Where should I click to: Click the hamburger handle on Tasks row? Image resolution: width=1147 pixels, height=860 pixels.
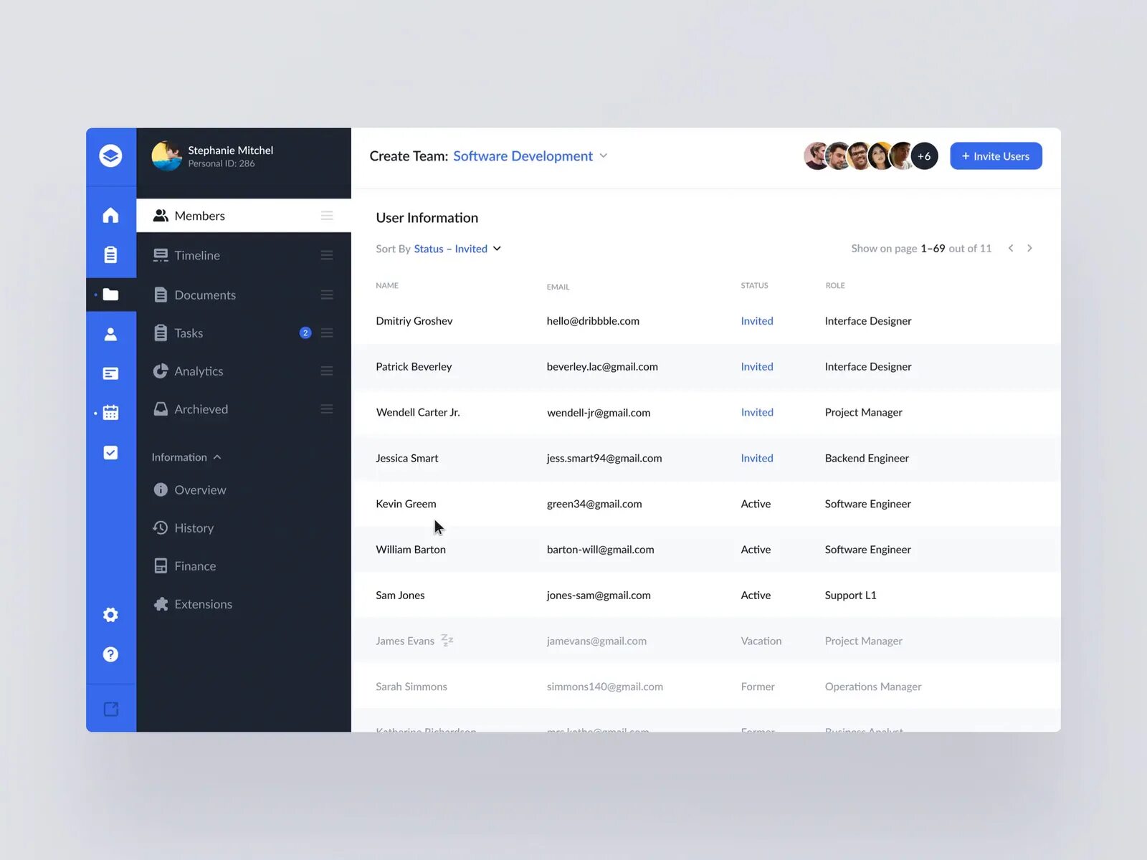tap(327, 333)
